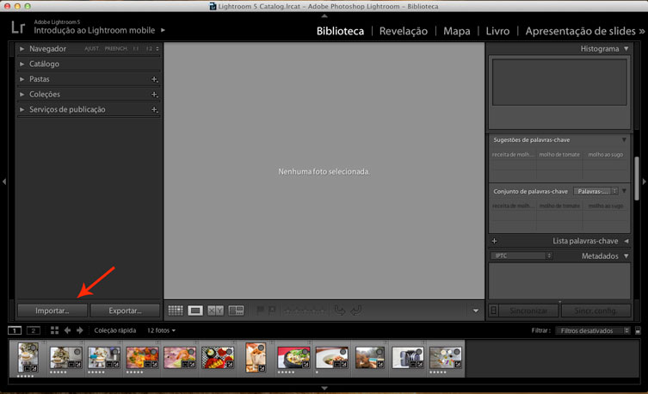Click the Exportar... button
Viewport: 648px width, 394px height.
(x=125, y=310)
